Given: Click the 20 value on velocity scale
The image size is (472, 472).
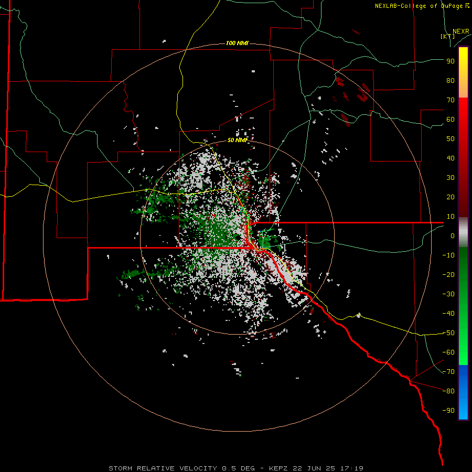Looking at the screenshot, I should point(450,197).
